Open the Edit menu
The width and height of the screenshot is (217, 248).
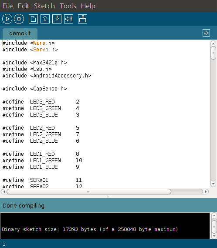pyautogui.click(x=24, y=6)
